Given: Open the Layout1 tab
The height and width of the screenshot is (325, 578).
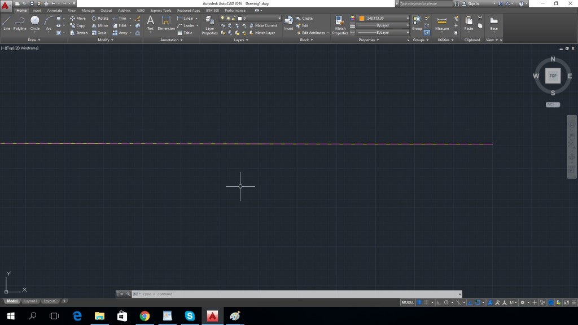Looking at the screenshot, I should [x=30, y=301].
